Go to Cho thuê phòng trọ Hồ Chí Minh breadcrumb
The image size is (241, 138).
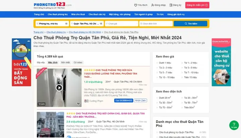pyautogui.click(x=85, y=32)
